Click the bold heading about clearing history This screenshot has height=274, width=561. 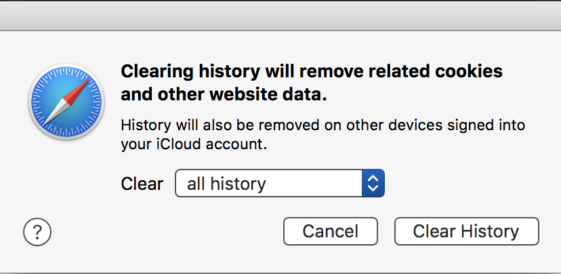(x=311, y=83)
